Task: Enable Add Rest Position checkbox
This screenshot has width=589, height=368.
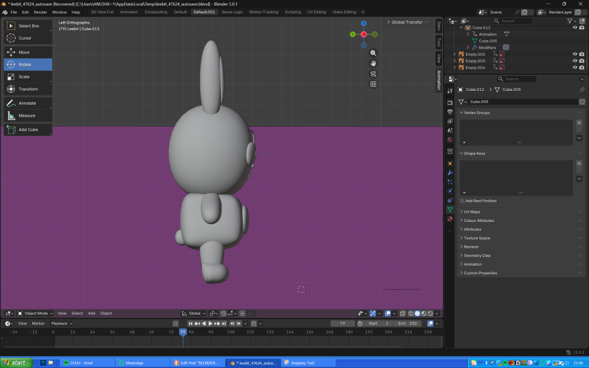Action: point(462,201)
